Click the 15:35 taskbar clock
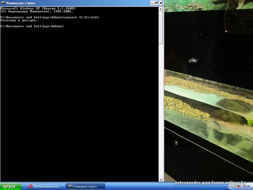253x190 pixels. point(246,187)
